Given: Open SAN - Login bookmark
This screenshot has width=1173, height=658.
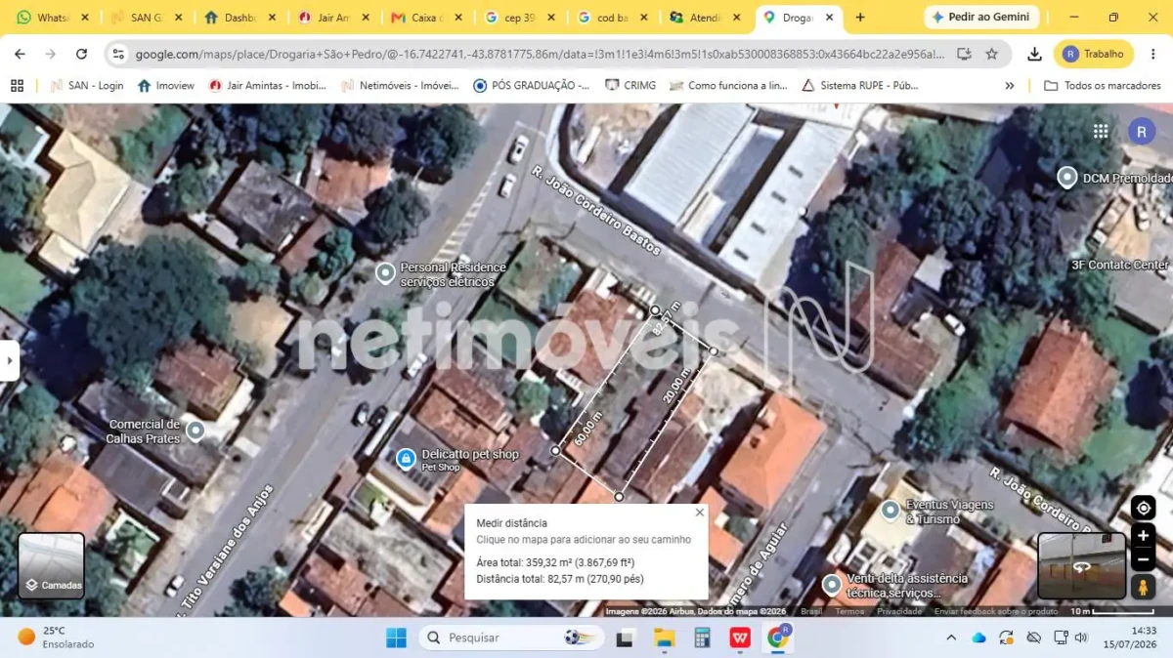Looking at the screenshot, I should [86, 86].
